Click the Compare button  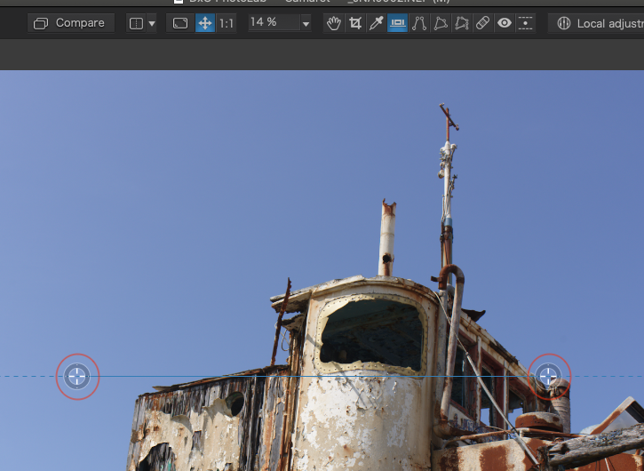(71, 23)
